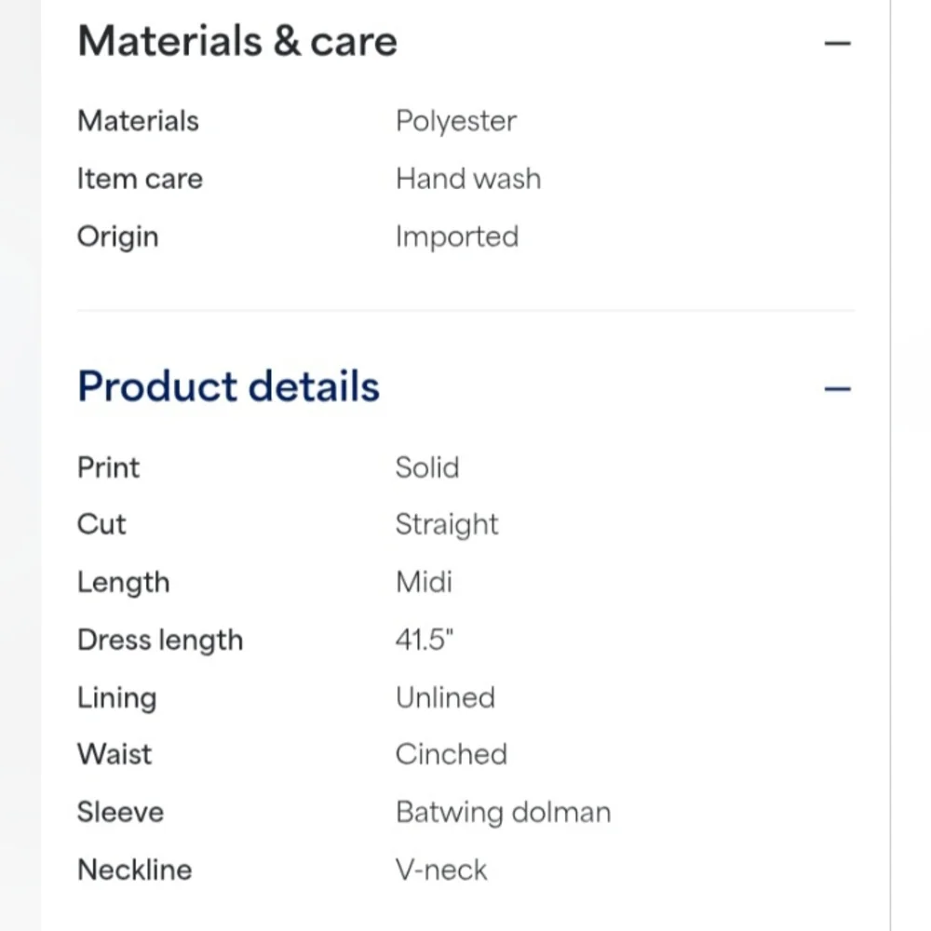Click the Imported origin value
The width and height of the screenshot is (931, 931).
457,237
